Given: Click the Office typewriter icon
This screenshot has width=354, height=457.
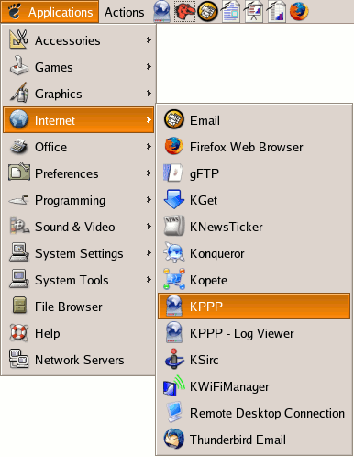Looking at the screenshot, I should coord(19,147).
